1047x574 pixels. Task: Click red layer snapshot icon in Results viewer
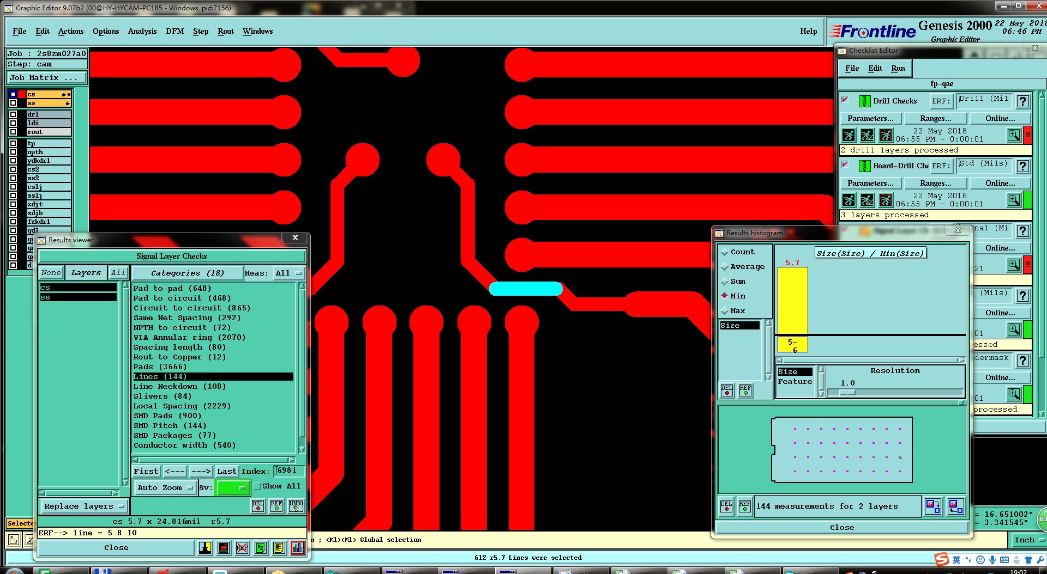224,548
